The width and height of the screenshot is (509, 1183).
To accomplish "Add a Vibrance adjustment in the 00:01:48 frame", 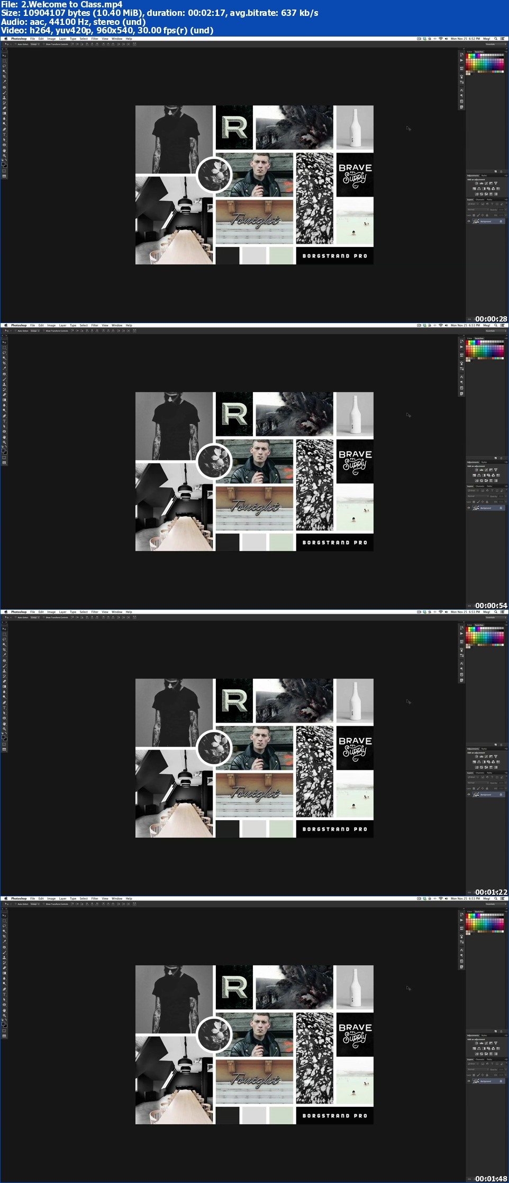I will pos(496,1043).
